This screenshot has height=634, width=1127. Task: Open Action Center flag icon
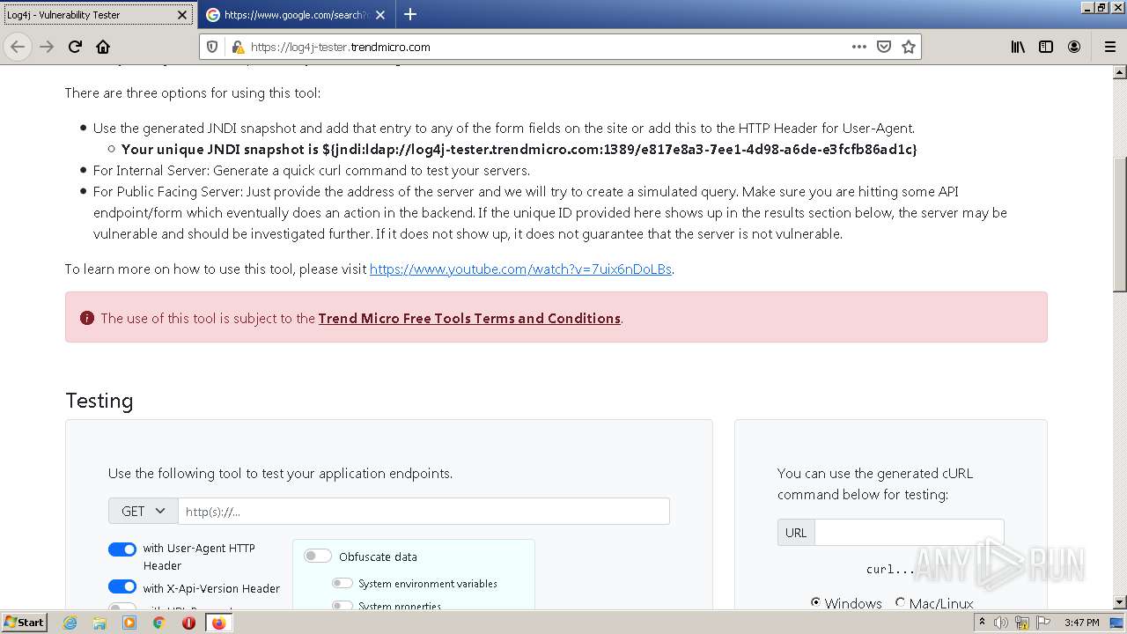[1043, 623]
